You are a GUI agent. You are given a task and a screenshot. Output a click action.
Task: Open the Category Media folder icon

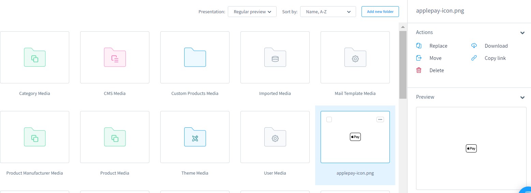coord(34,57)
